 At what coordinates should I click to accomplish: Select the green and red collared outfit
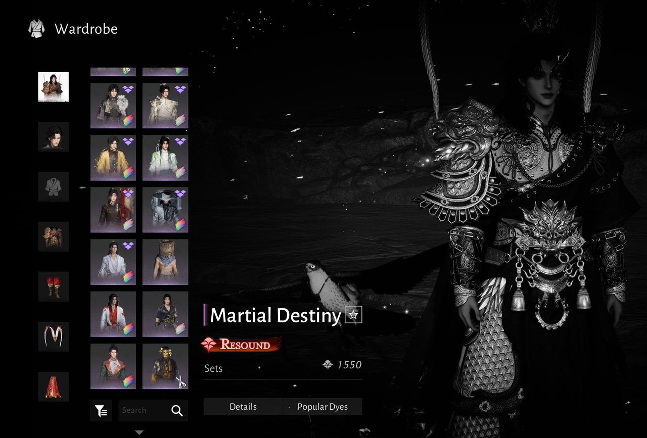pos(113,367)
